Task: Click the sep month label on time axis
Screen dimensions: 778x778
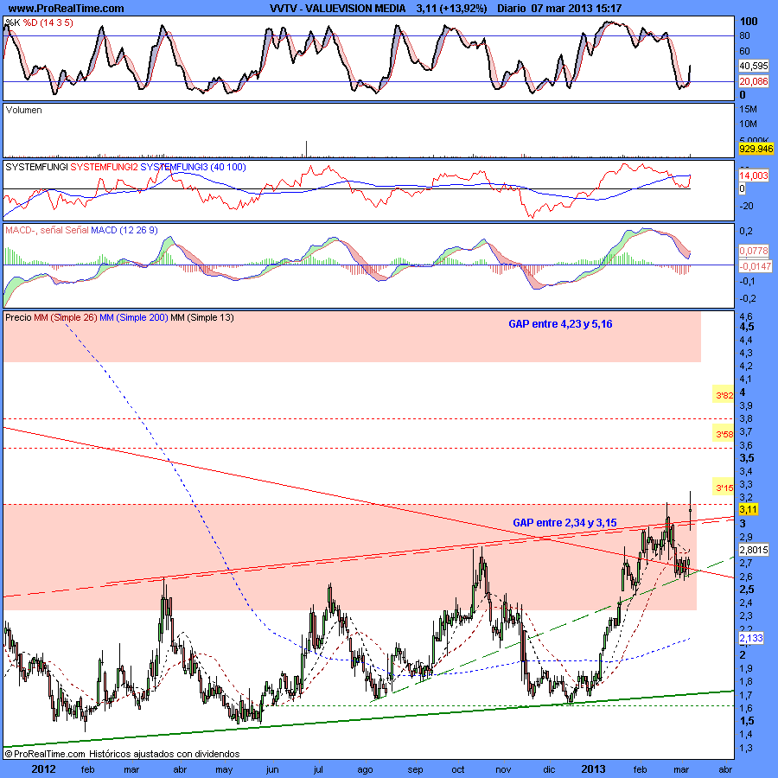Action: (x=415, y=770)
